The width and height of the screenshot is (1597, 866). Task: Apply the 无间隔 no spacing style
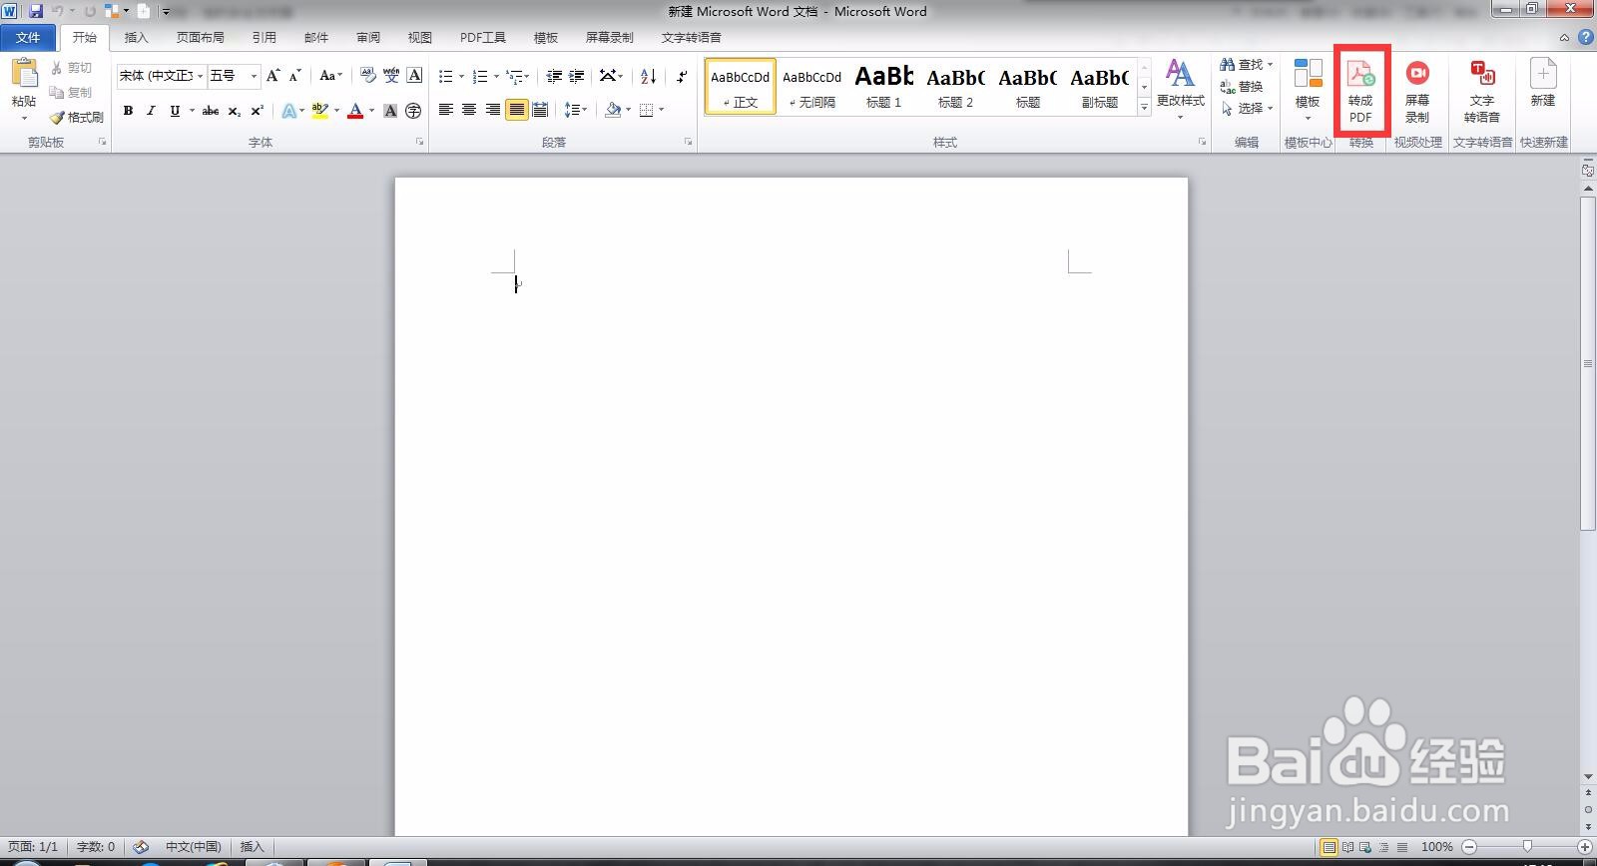click(811, 86)
